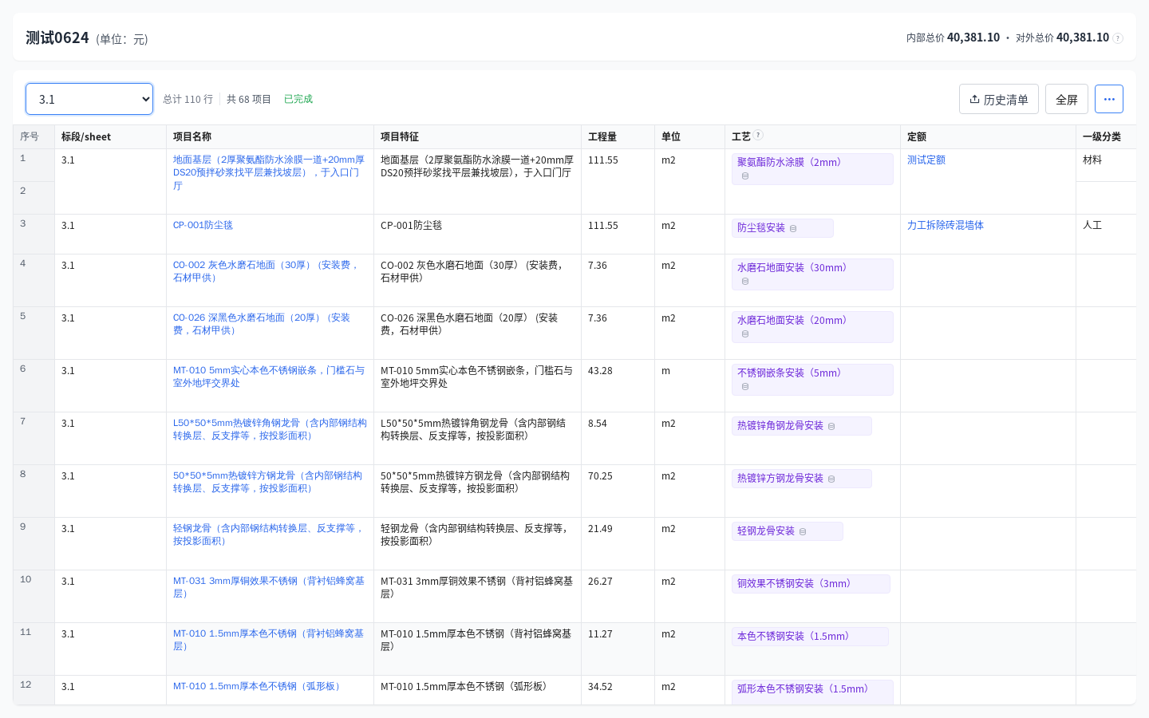Open link MT-031 3mm厚铜效果不锈钢
This screenshot has width=1149, height=718.
pos(269,587)
